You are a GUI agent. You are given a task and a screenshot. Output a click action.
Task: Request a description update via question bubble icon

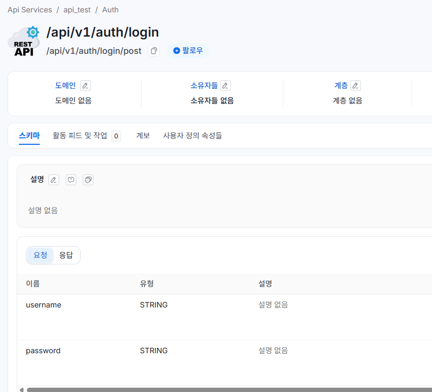coord(71,180)
